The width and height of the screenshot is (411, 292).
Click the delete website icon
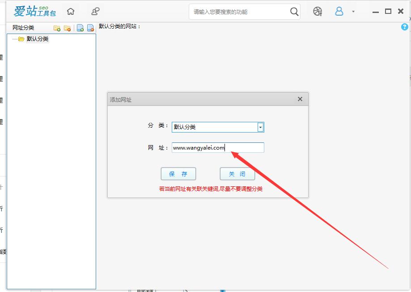[x=90, y=28]
